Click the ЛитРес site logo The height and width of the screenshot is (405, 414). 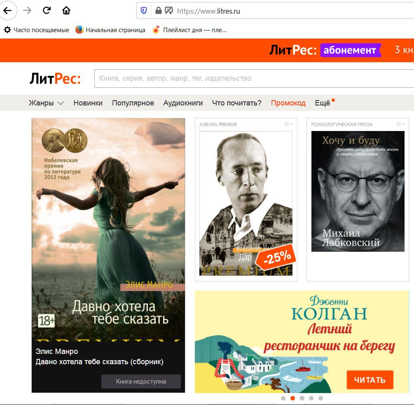pos(55,78)
